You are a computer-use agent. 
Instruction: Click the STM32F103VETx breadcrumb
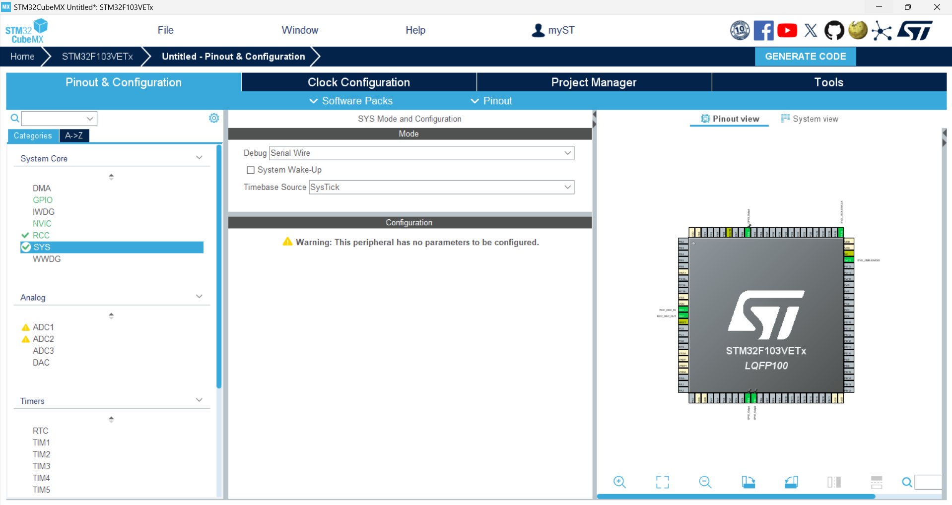pyautogui.click(x=97, y=57)
